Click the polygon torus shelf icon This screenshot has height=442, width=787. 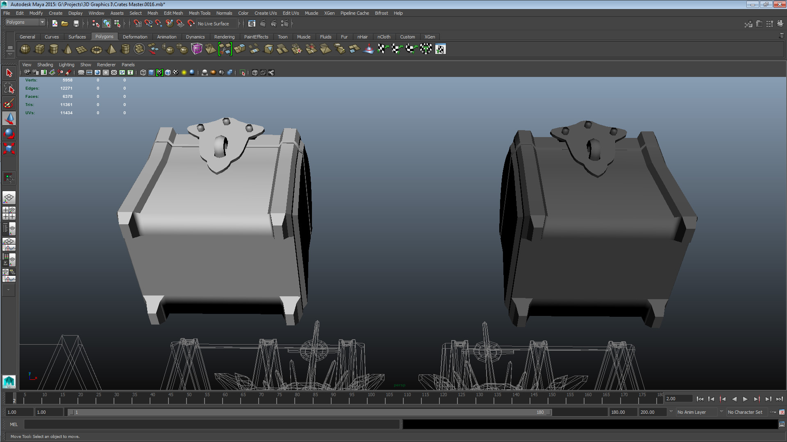tap(96, 50)
